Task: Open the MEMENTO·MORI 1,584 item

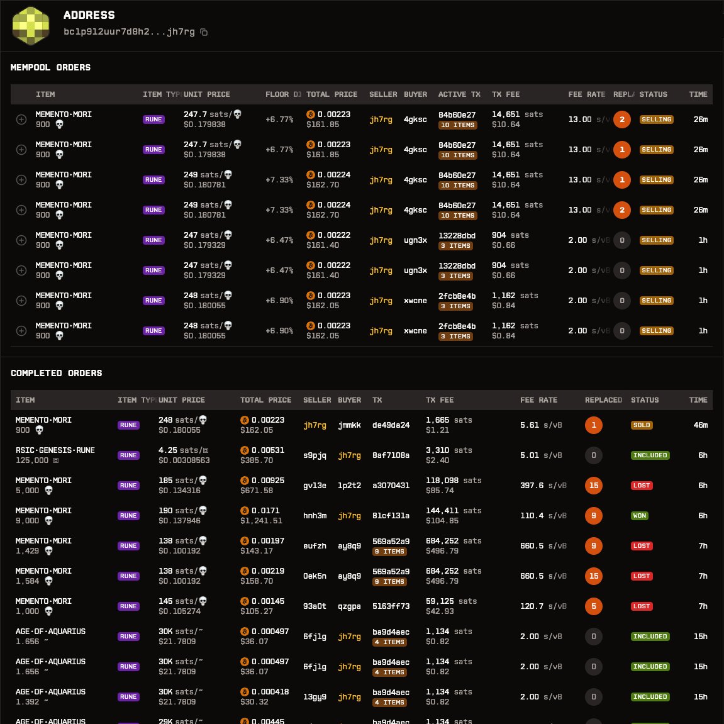Action: 43,571
